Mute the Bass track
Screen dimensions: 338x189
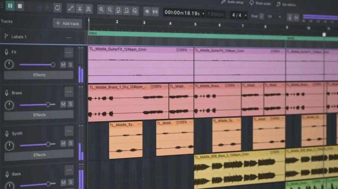pos(63,182)
